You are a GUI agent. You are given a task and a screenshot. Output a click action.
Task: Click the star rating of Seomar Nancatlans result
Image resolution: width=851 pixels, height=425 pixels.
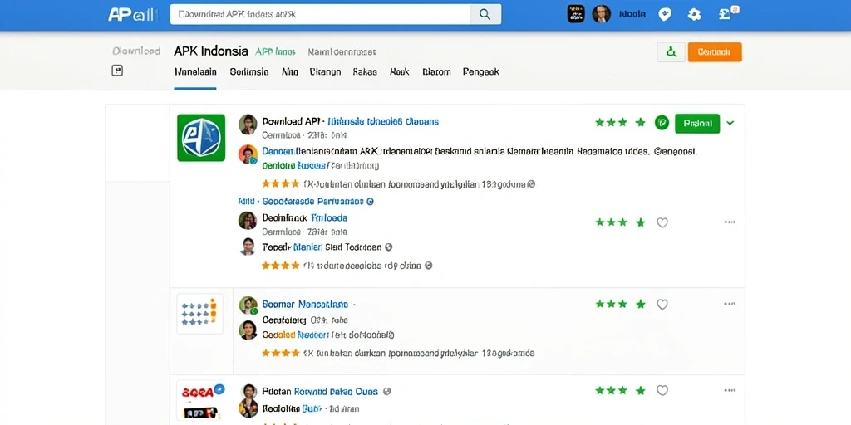click(620, 304)
